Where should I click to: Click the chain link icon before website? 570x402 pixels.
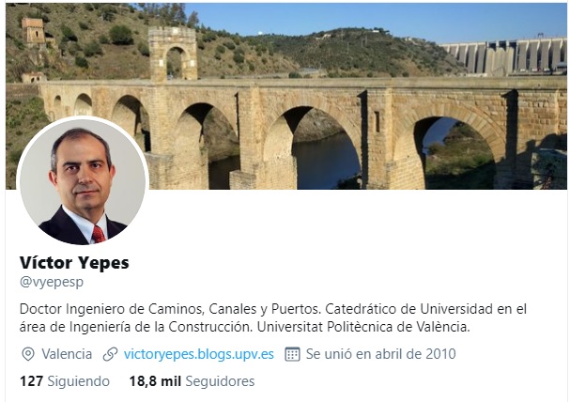tap(110, 354)
